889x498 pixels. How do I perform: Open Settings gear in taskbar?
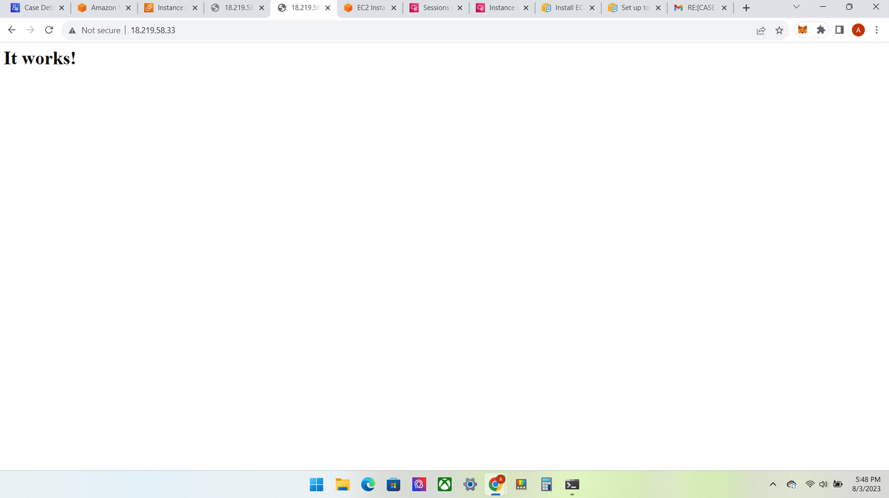click(x=470, y=485)
